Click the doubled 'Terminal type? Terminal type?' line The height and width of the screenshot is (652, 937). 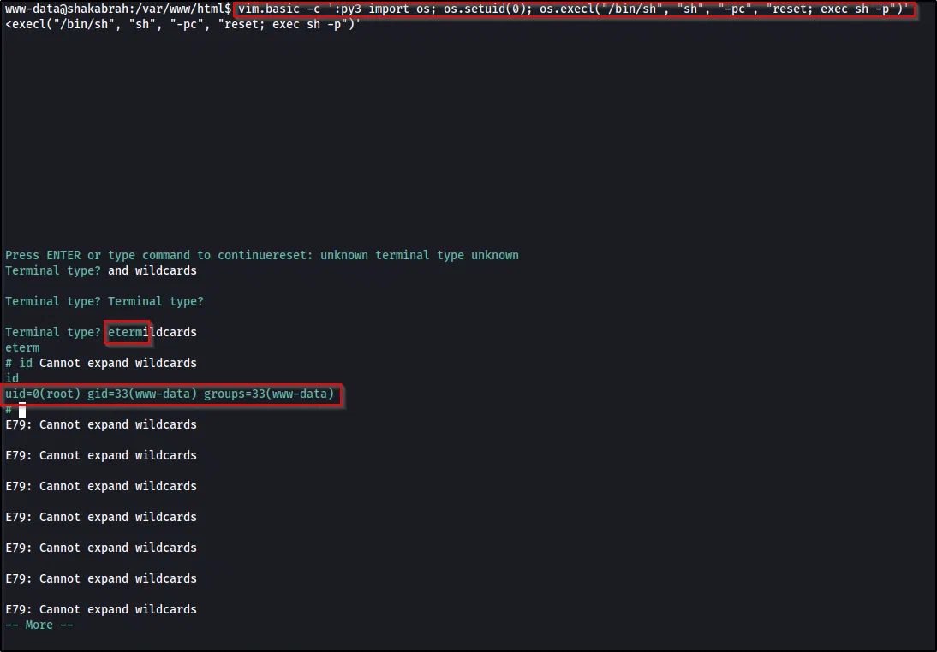(104, 301)
